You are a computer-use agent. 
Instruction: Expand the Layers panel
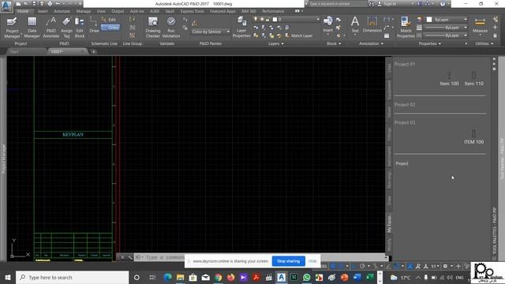coord(276,43)
